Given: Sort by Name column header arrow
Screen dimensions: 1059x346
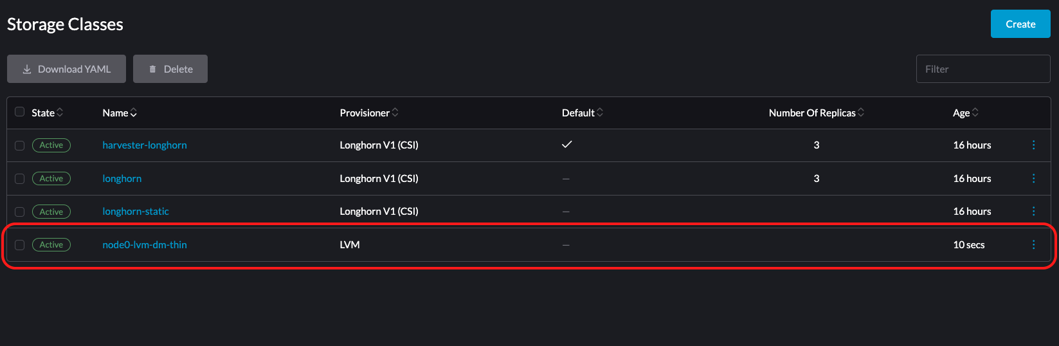Looking at the screenshot, I should point(133,113).
